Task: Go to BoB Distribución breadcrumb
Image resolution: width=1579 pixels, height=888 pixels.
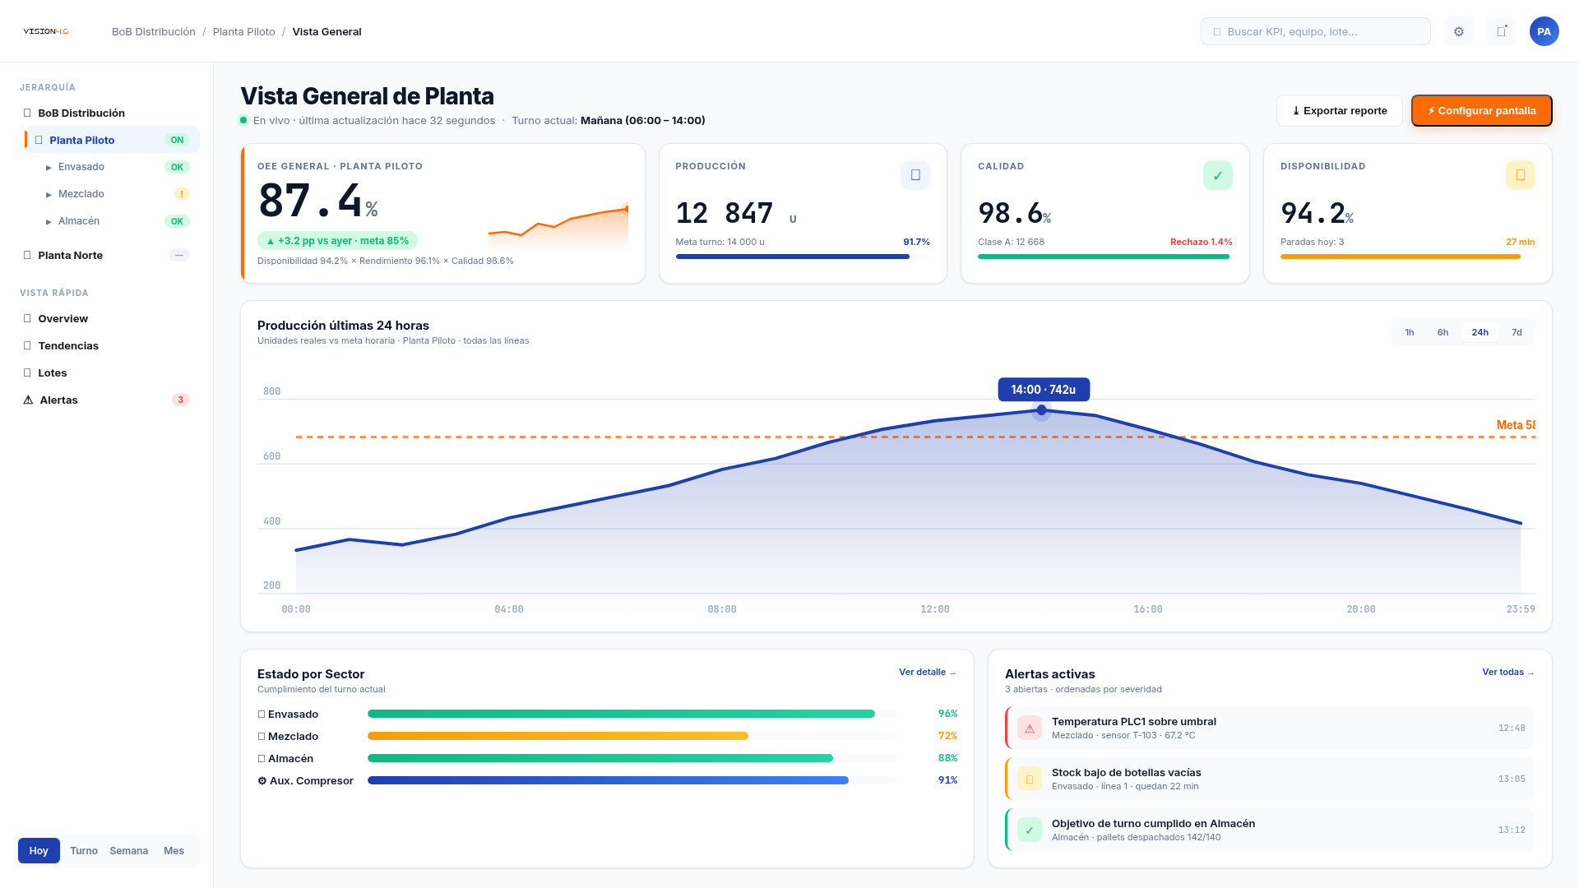Action: click(x=154, y=31)
